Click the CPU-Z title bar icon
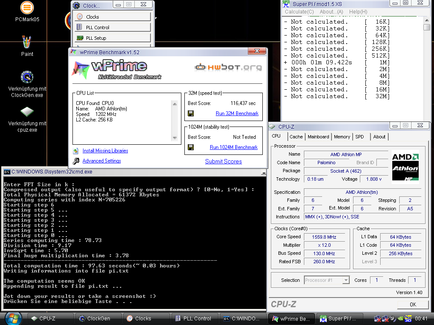The image size is (434, 325). 272,127
